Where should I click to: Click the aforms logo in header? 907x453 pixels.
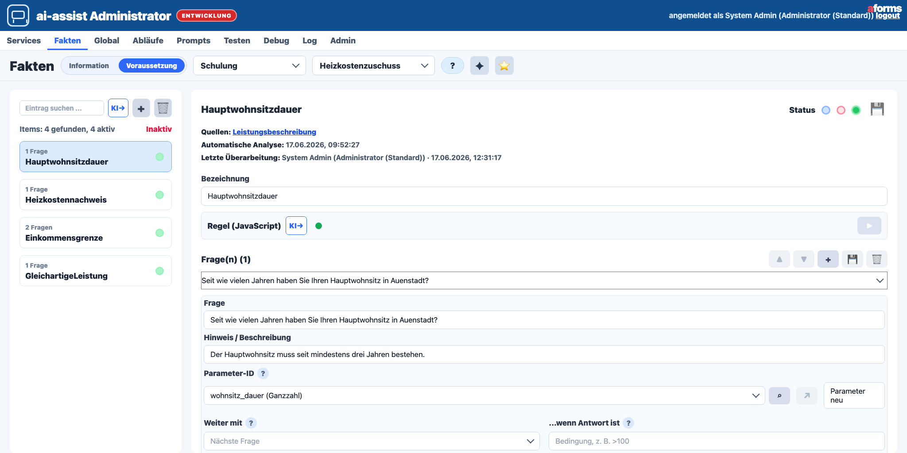pos(884,8)
